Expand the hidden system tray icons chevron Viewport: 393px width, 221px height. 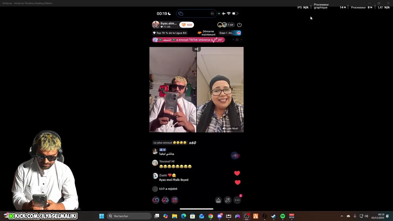tap(342, 216)
